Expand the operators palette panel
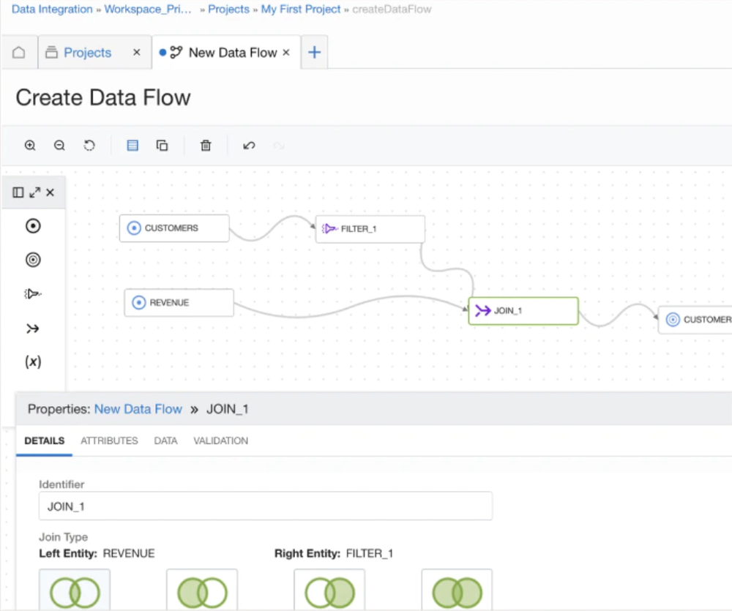 [x=34, y=192]
